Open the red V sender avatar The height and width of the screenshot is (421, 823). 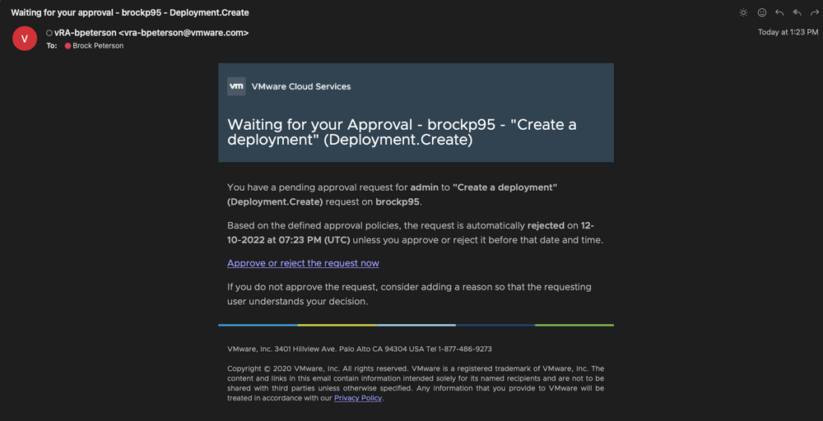point(25,39)
